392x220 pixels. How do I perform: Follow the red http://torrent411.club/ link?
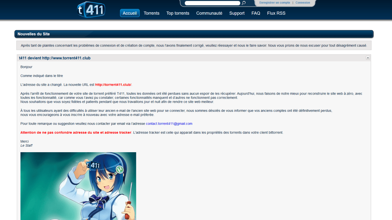click(x=113, y=85)
